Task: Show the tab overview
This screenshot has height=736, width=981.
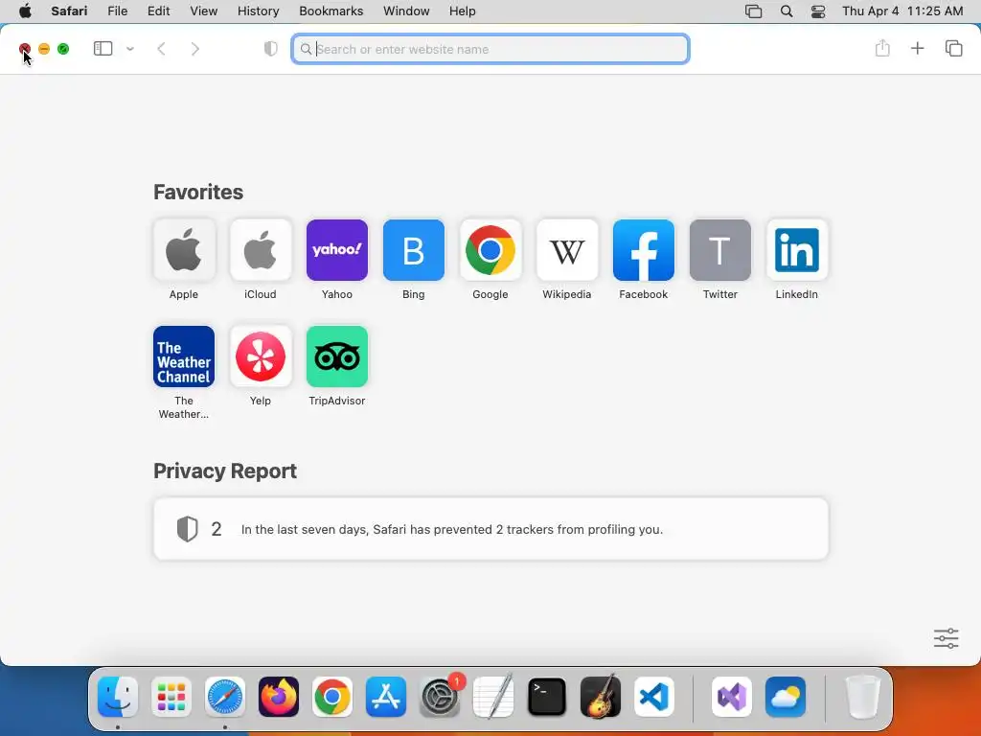Action: 953,48
